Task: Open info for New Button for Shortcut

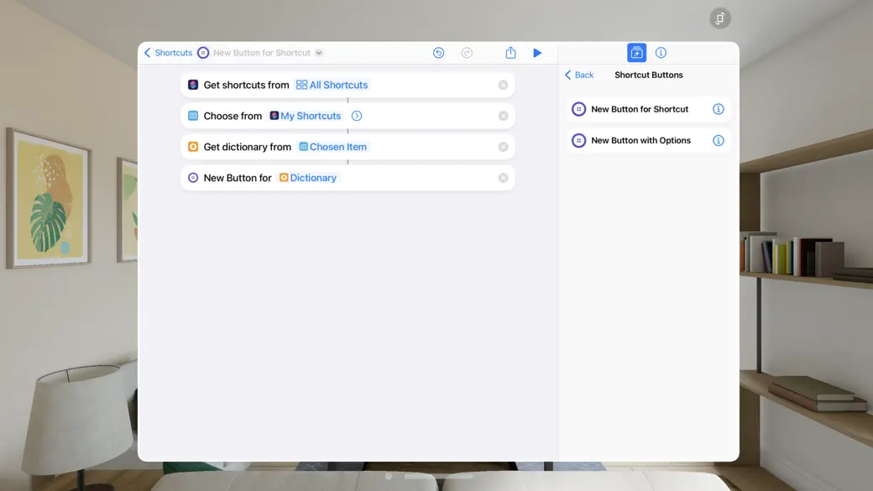Action: [x=719, y=108]
